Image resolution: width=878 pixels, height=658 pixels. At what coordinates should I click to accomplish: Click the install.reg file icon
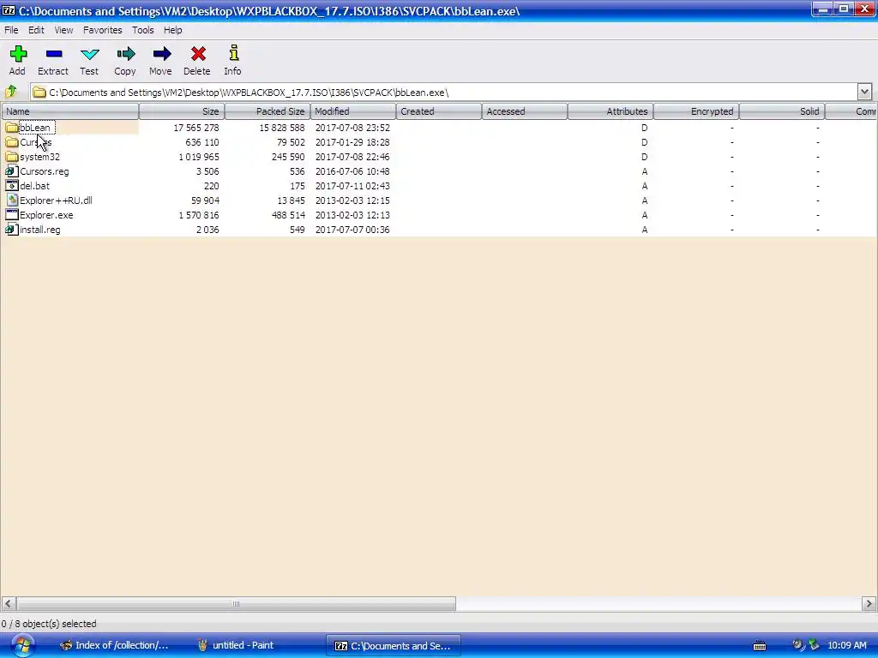(x=12, y=230)
